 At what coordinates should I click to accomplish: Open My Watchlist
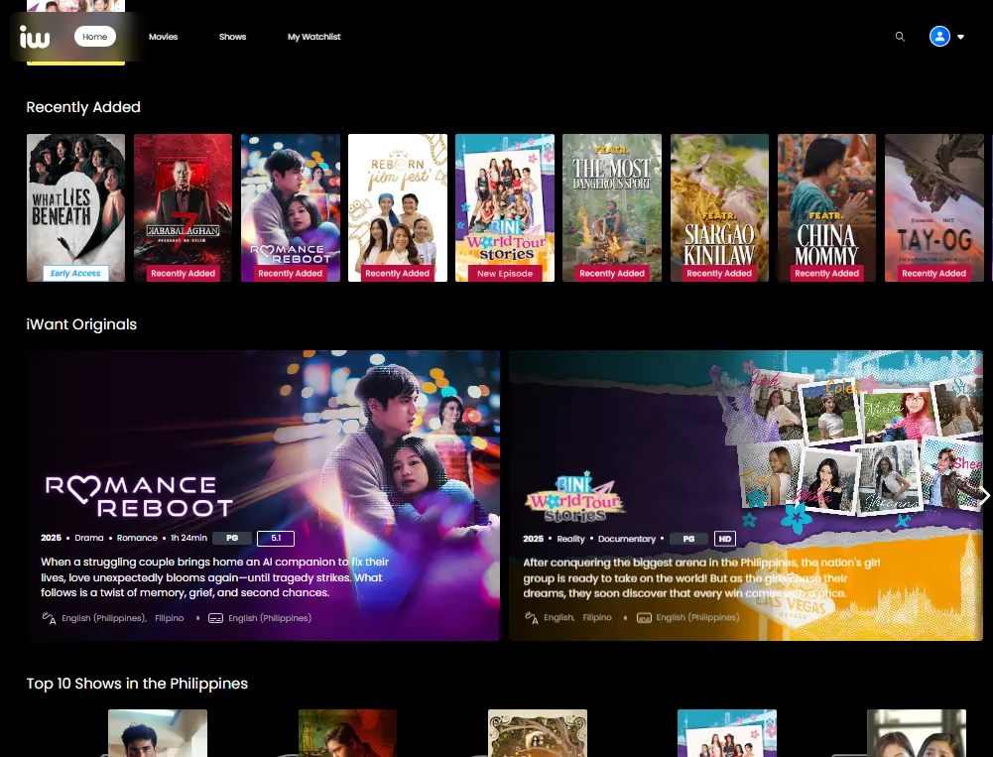314,37
